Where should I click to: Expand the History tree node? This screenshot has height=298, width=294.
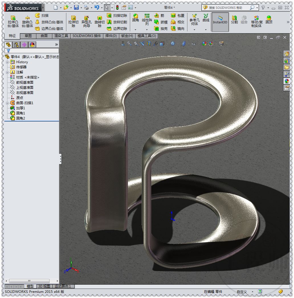pos(7,62)
